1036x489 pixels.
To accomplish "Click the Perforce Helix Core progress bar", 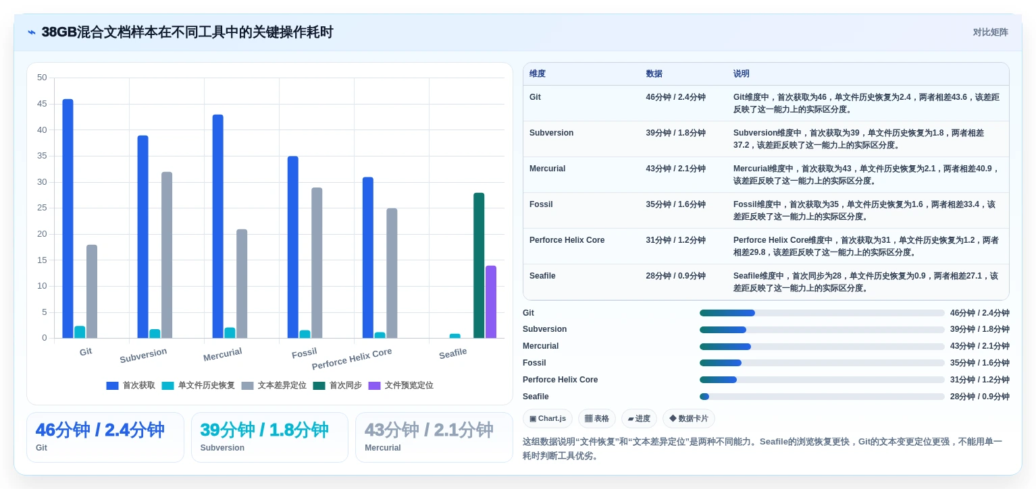I will (x=822, y=380).
